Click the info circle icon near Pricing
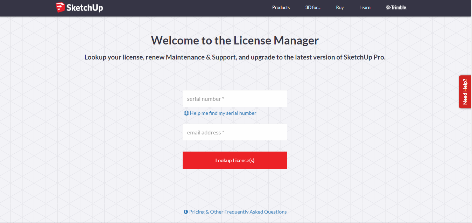The width and height of the screenshot is (472, 223). coord(186,212)
